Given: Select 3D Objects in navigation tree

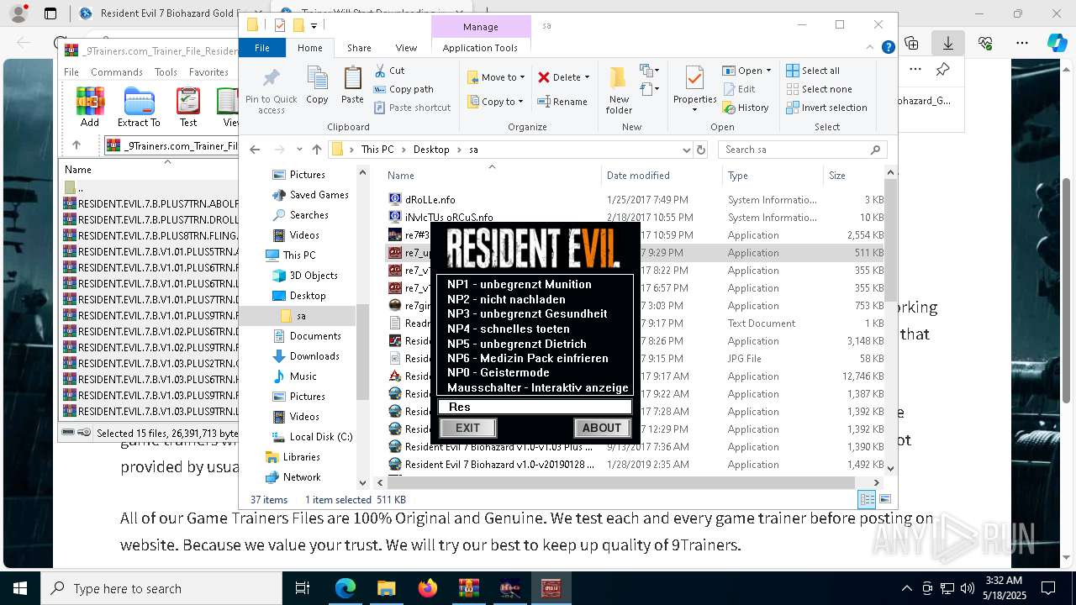Looking at the screenshot, I should 314,275.
